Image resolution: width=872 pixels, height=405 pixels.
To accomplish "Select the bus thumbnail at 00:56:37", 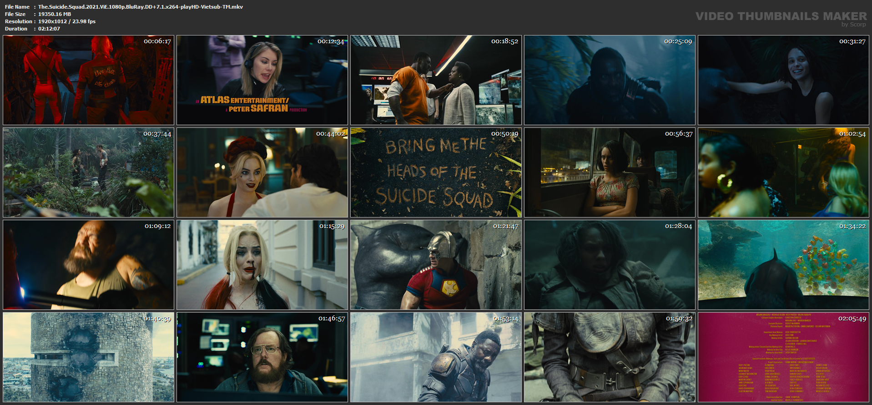I will pyautogui.click(x=610, y=172).
